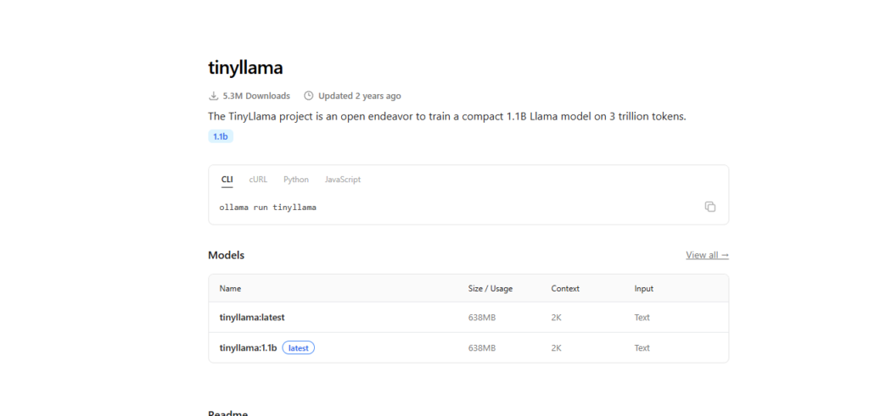Click the Input column header
Screen dimensions: 869x416
[x=644, y=289]
